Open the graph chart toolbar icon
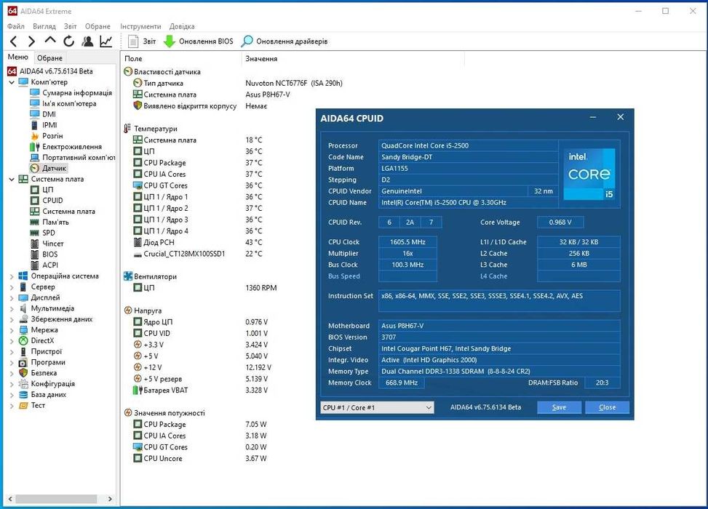The image size is (708, 509). point(106,41)
